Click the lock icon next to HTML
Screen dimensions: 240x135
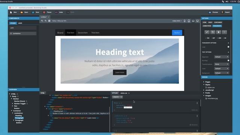click(17, 94)
